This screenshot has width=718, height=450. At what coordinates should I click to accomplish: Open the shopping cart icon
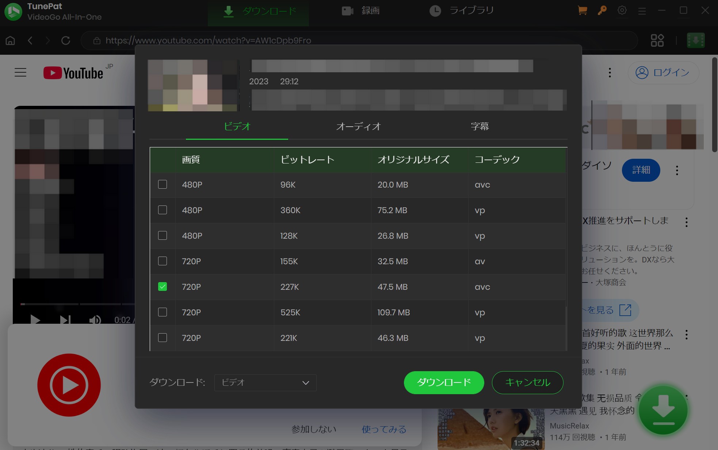tap(583, 11)
